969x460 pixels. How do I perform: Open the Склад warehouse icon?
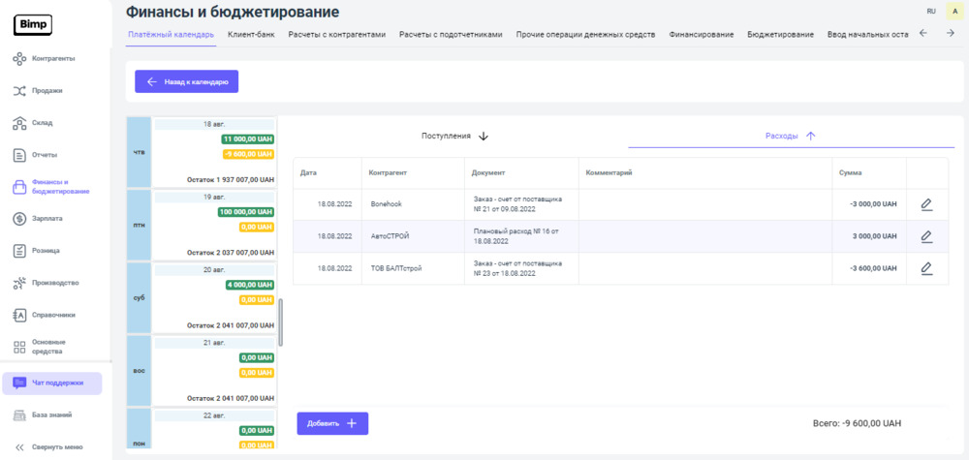pos(19,123)
